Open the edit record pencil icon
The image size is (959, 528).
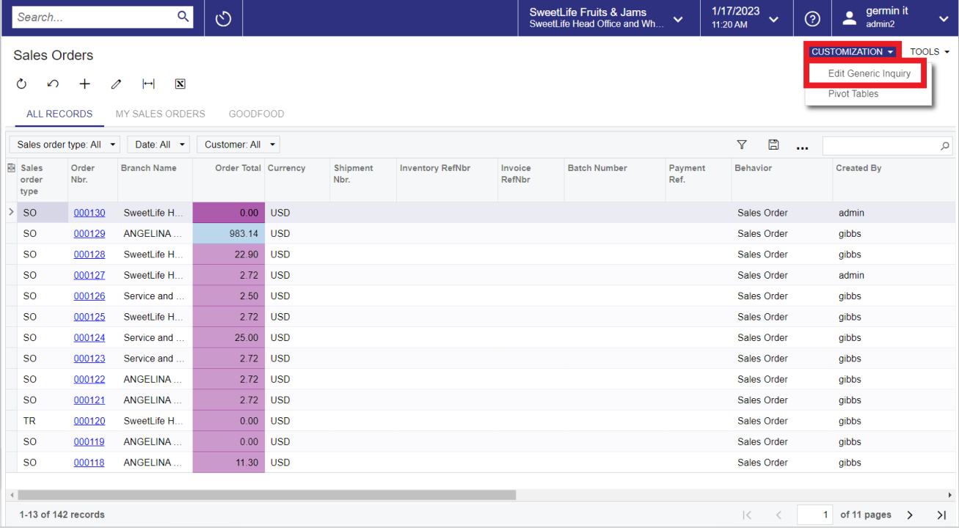pyautogui.click(x=116, y=84)
